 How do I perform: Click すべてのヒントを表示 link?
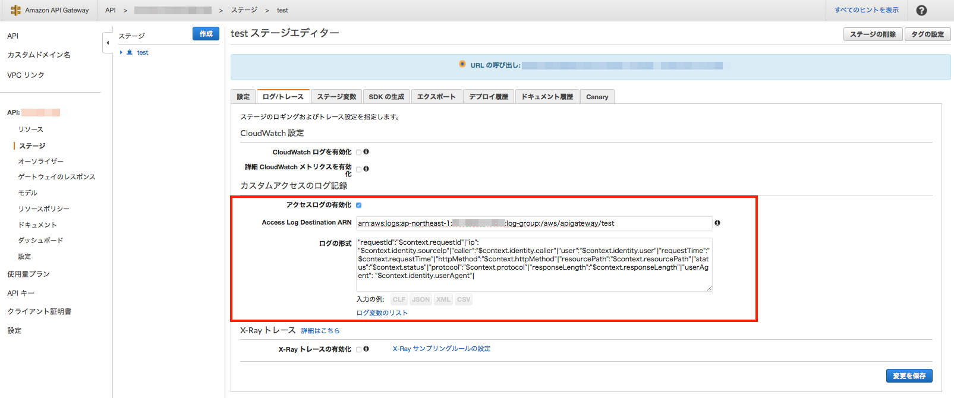point(867,10)
